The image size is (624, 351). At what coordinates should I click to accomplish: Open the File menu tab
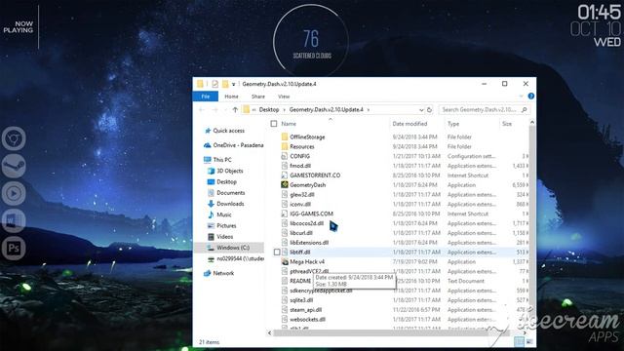point(206,97)
